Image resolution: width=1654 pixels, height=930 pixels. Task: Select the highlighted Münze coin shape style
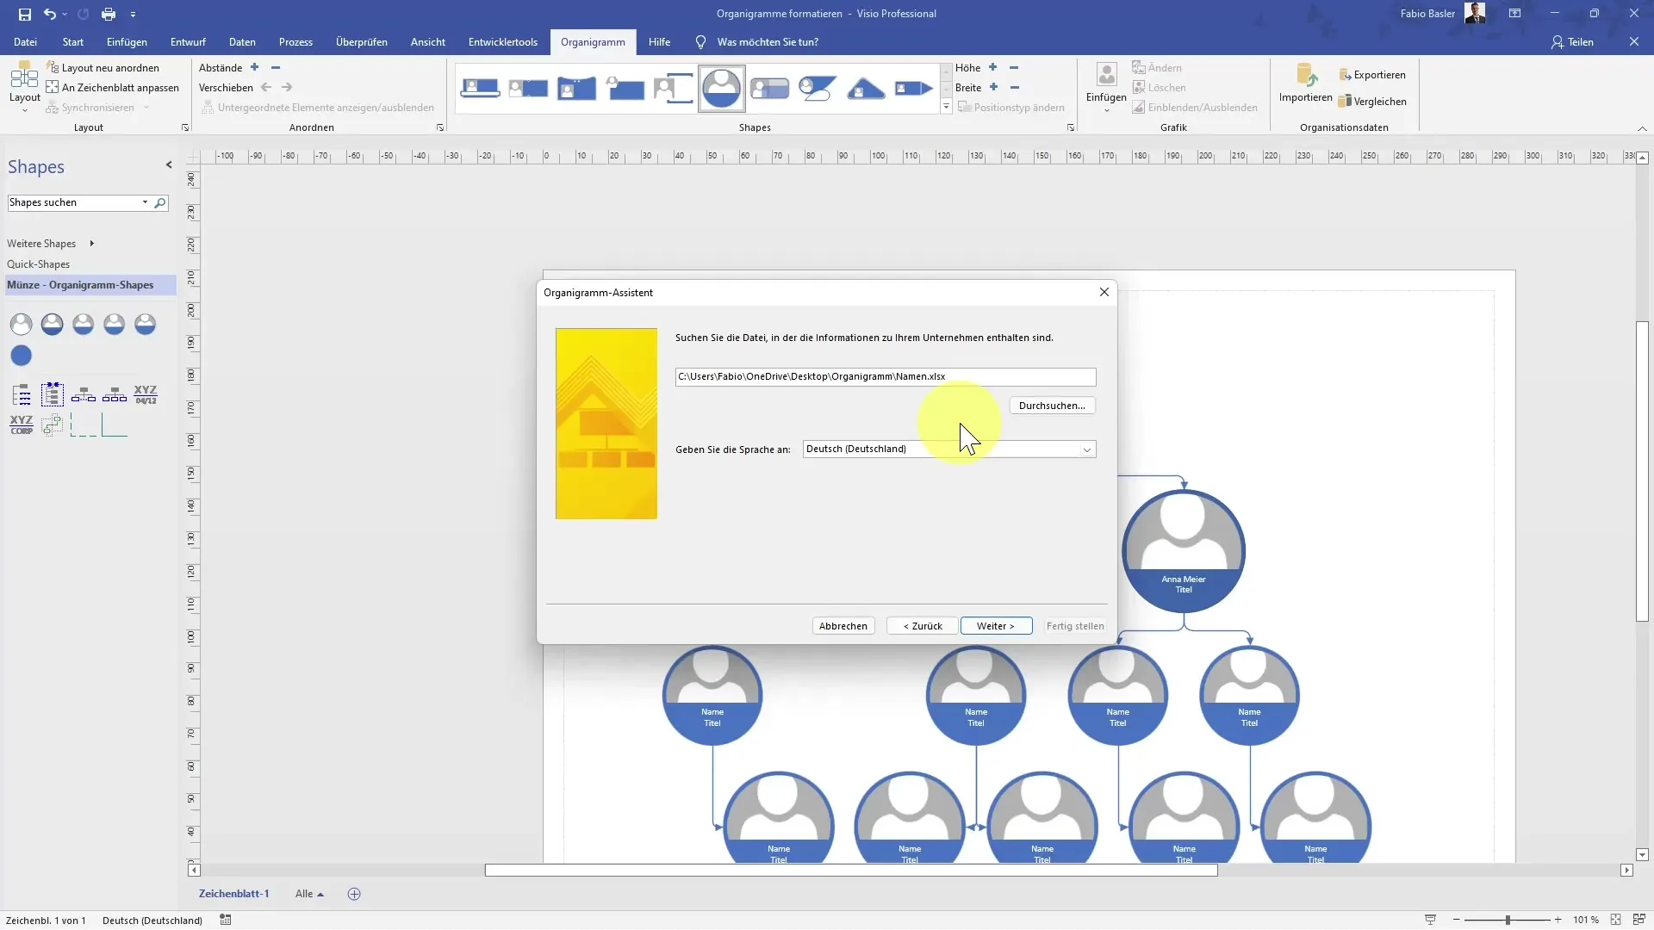[722, 87]
